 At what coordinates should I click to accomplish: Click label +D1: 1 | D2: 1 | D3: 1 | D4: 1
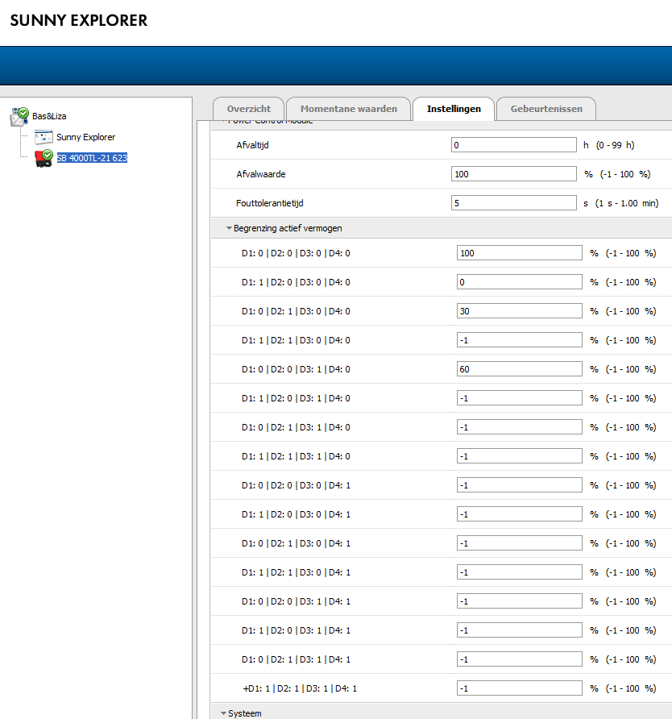(x=300, y=688)
